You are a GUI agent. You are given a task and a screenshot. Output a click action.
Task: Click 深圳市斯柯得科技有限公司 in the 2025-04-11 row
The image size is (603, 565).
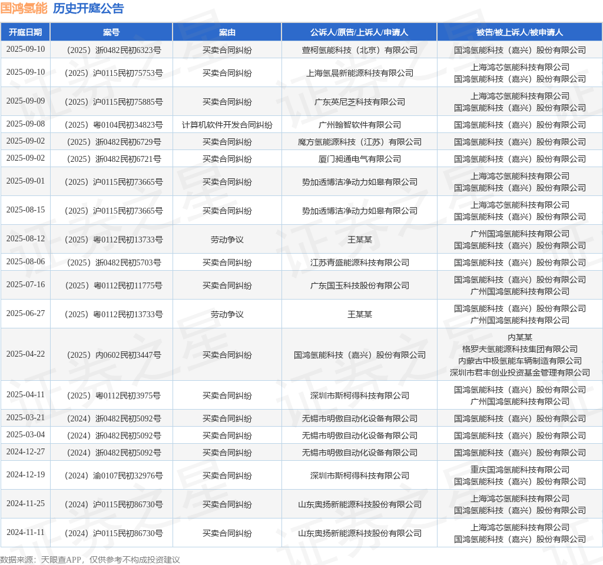[x=359, y=395]
